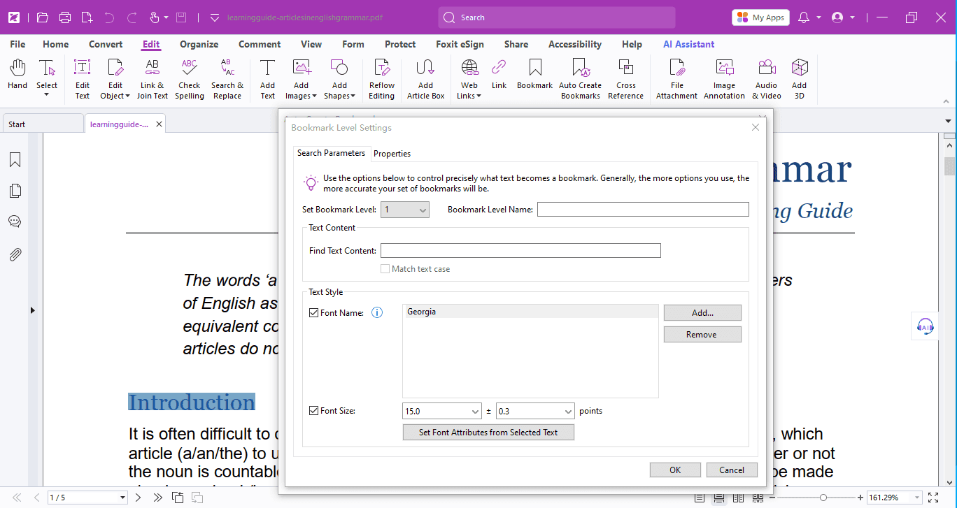The height and width of the screenshot is (508, 957).
Task: Open the font size 15.0 dropdown
Action: pyautogui.click(x=476, y=412)
